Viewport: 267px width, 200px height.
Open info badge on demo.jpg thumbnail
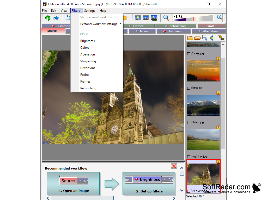(x=218, y=59)
